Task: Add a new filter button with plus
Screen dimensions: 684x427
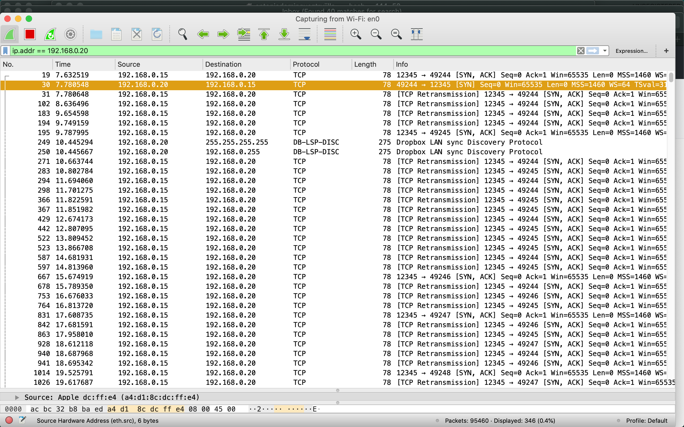Action: (666, 51)
